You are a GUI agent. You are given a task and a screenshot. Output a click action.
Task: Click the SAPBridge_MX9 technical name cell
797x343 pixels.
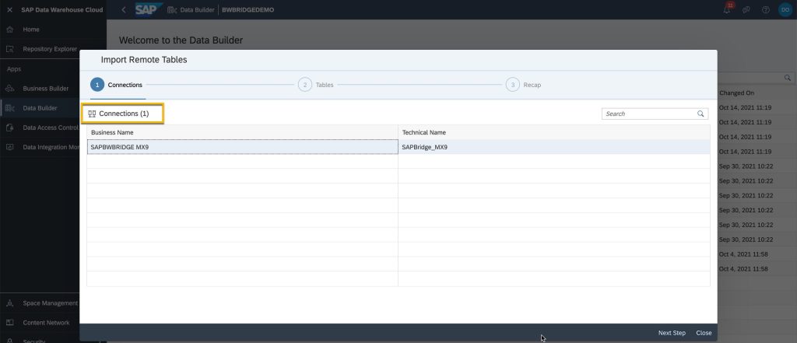click(x=554, y=147)
